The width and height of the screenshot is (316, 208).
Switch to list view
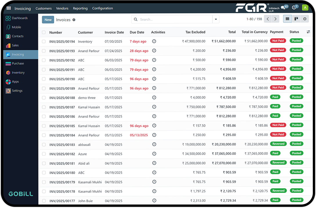[287, 19]
